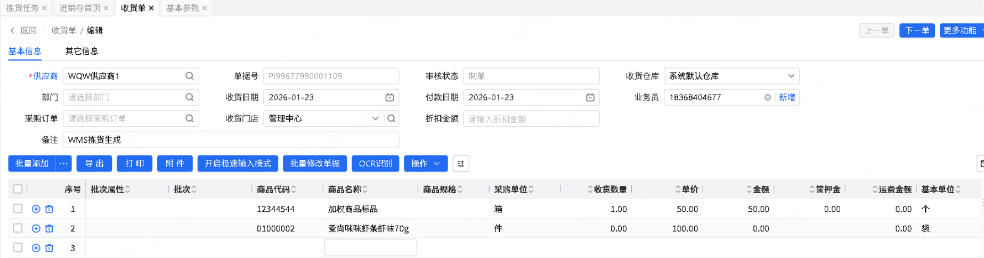This screenshot has width=984, height=258.
Task: Clear the 业务员 field with the x icon
Action: (767, 97)
